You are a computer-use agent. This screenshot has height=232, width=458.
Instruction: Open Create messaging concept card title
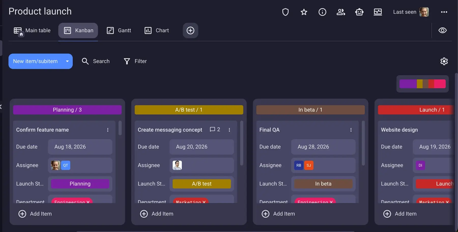coord(170,130)
